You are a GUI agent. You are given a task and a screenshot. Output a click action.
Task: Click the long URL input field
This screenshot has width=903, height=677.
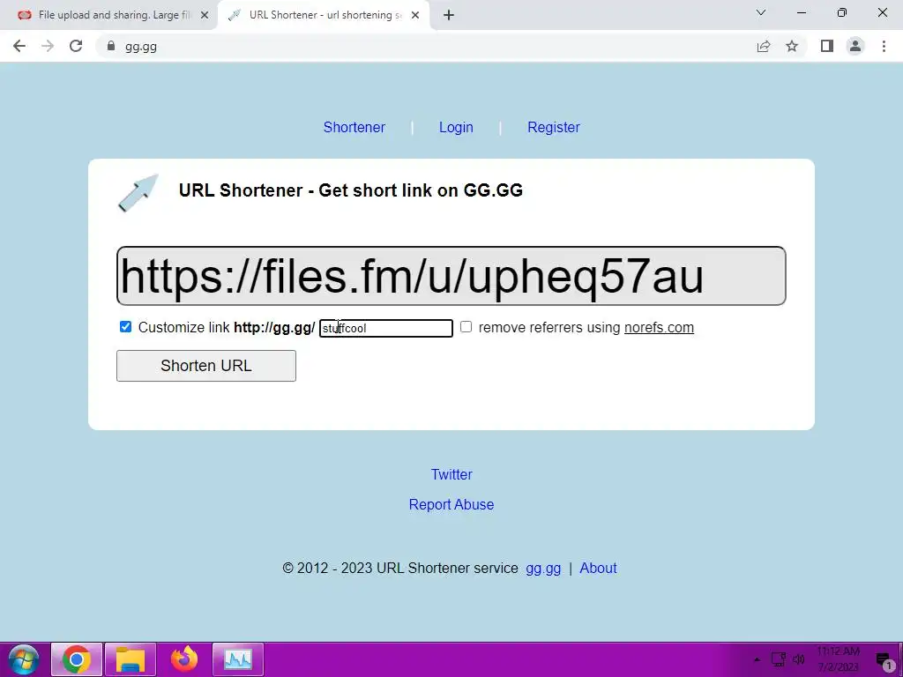[451, 276]
